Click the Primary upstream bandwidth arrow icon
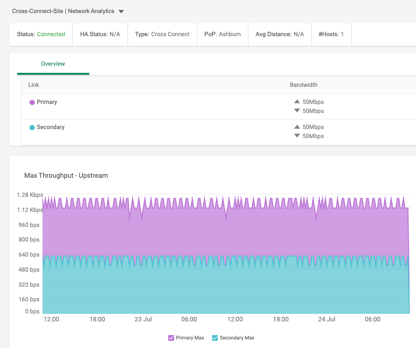This screenshot has height=348, width=416. 297,101
